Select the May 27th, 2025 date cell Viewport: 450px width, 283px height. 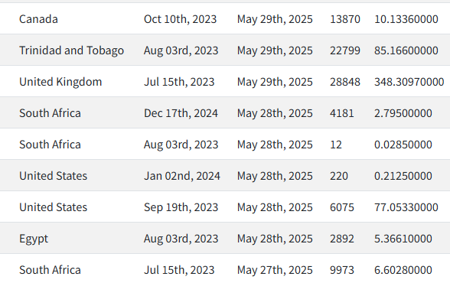(x=275, y=270)
